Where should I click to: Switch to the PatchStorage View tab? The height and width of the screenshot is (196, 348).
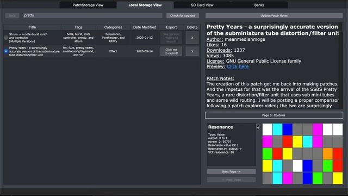tap(88, 5)
